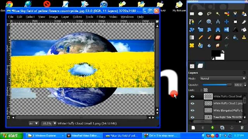The width and height of the screenshot is (248, 139).
Task: Select the Bucket Fill tool
Action: pyautogui.click(x=244, y=30)
